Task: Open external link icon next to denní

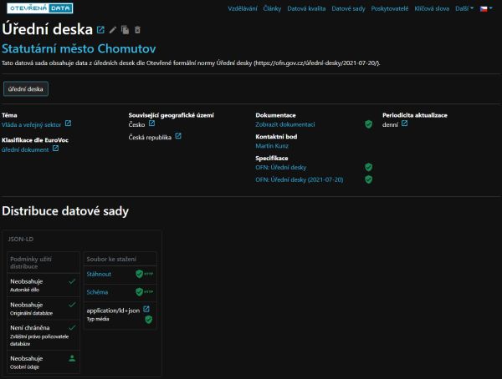Action: 405,124
